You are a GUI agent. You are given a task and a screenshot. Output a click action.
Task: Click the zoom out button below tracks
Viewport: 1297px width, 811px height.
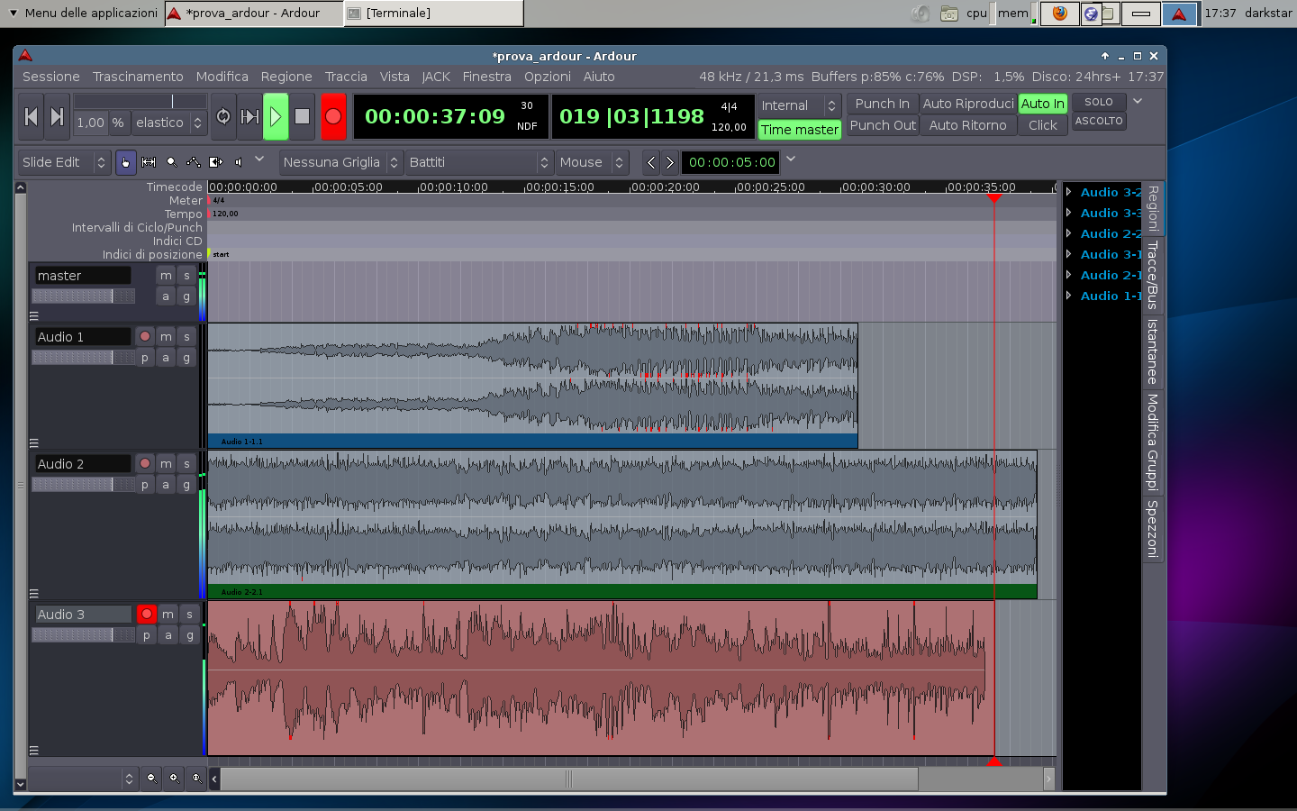click(151, 778)
